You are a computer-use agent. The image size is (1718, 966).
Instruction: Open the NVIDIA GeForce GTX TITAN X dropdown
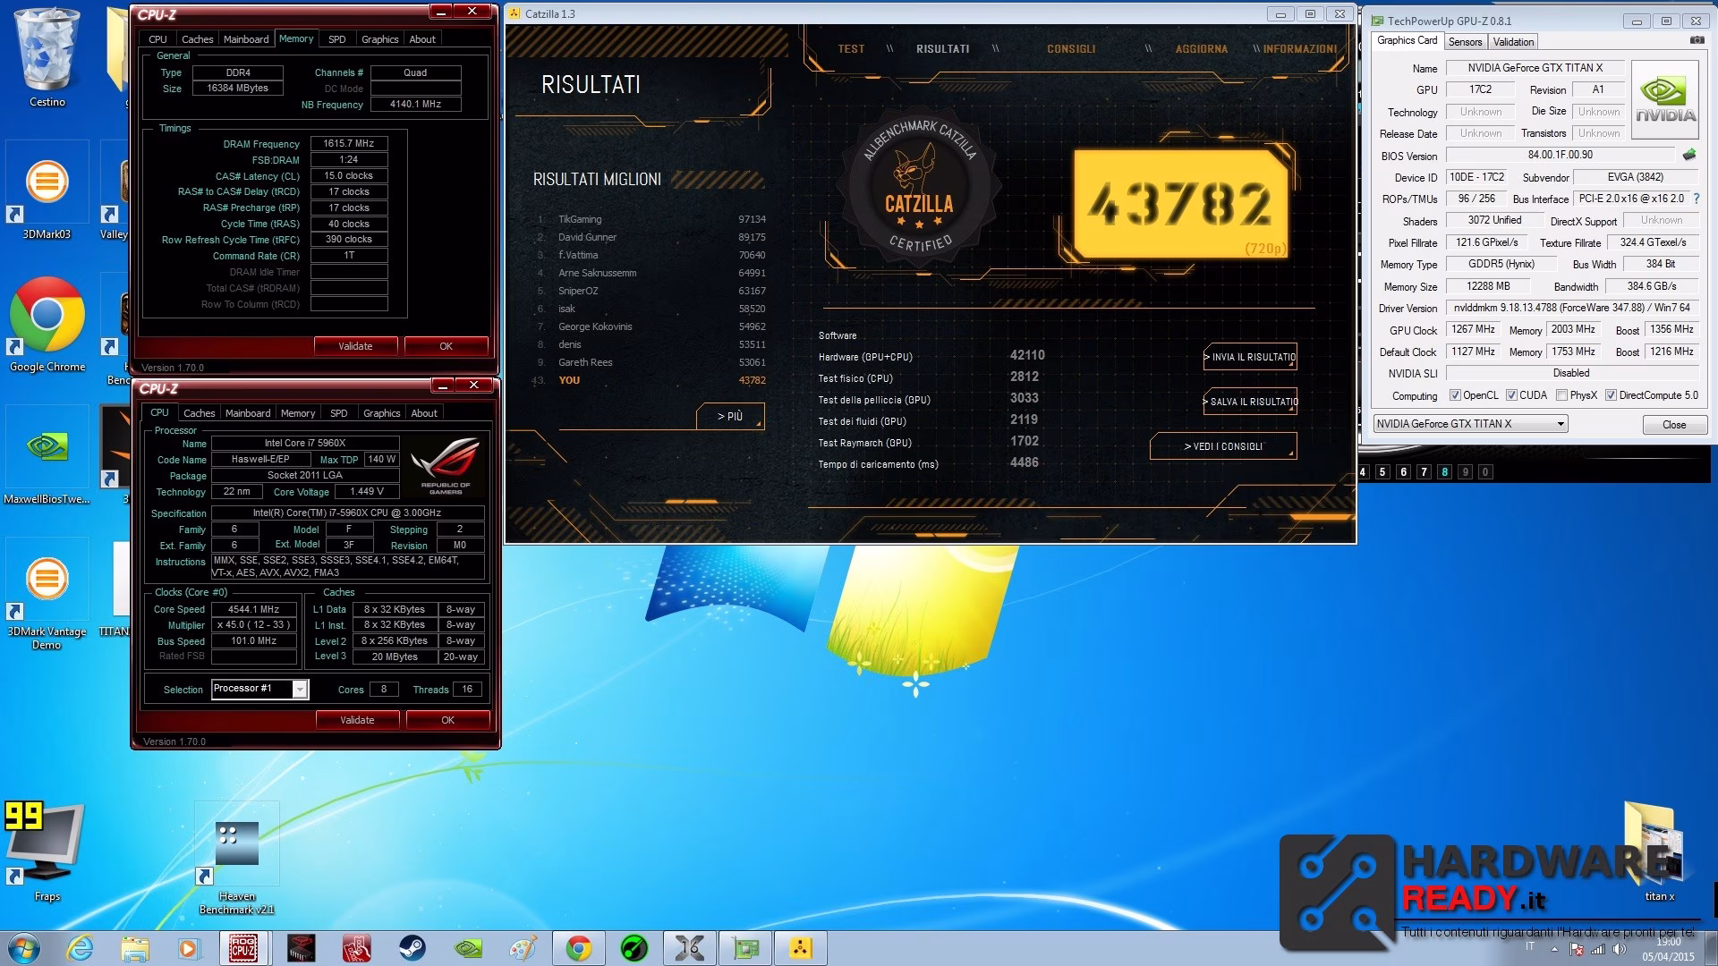[x=1470, y=424]
